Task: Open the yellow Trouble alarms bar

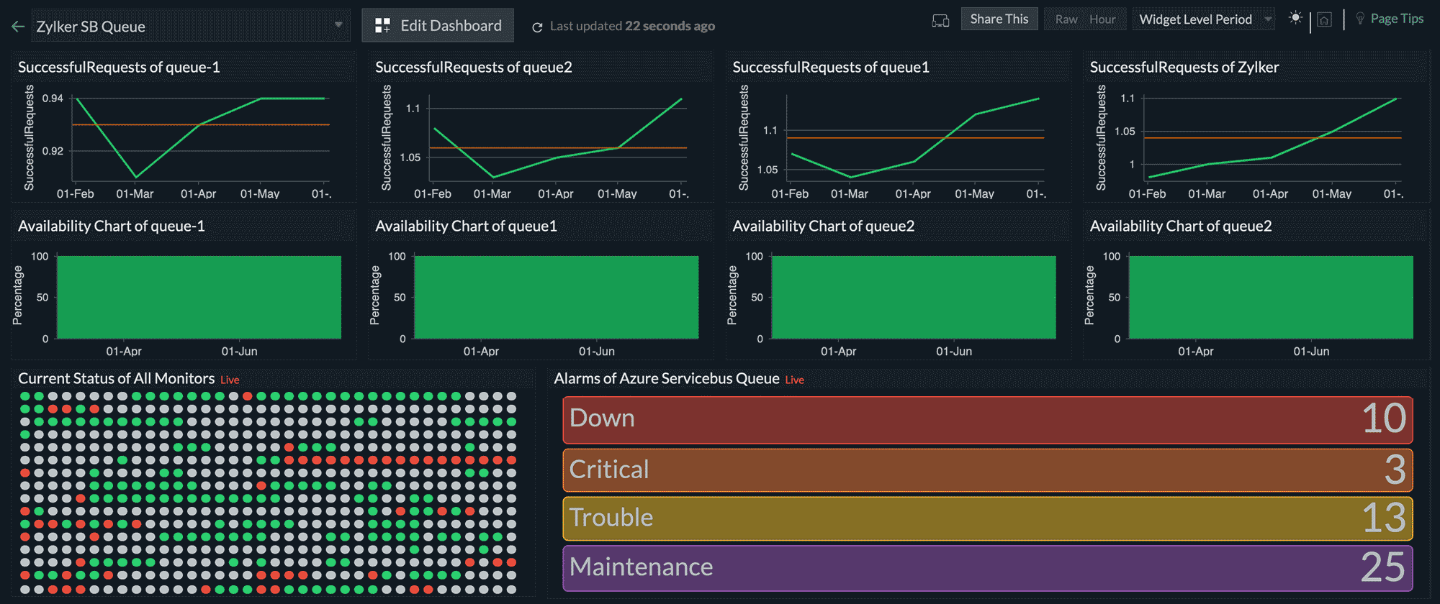Action: tap(987, 518)
